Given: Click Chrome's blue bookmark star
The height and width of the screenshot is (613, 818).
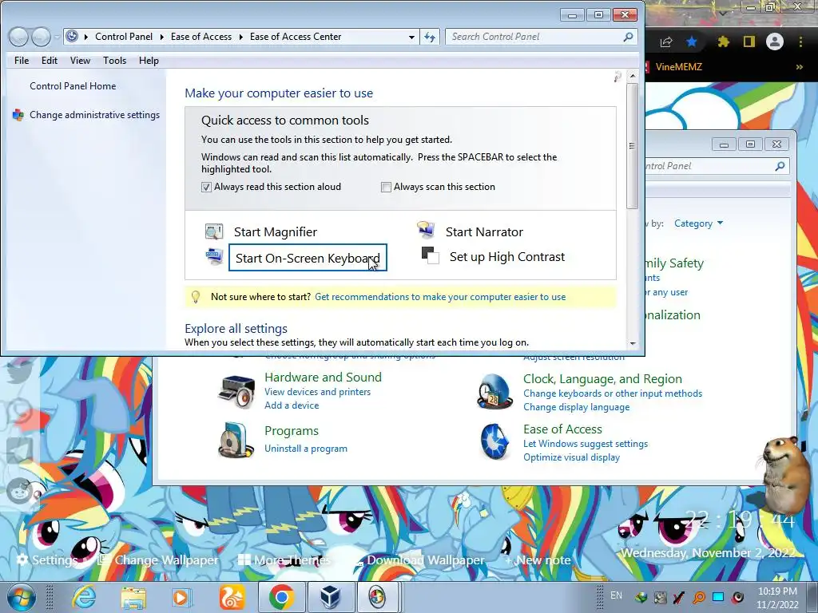Looking at the screenshot, I should [x=692, y=42].
